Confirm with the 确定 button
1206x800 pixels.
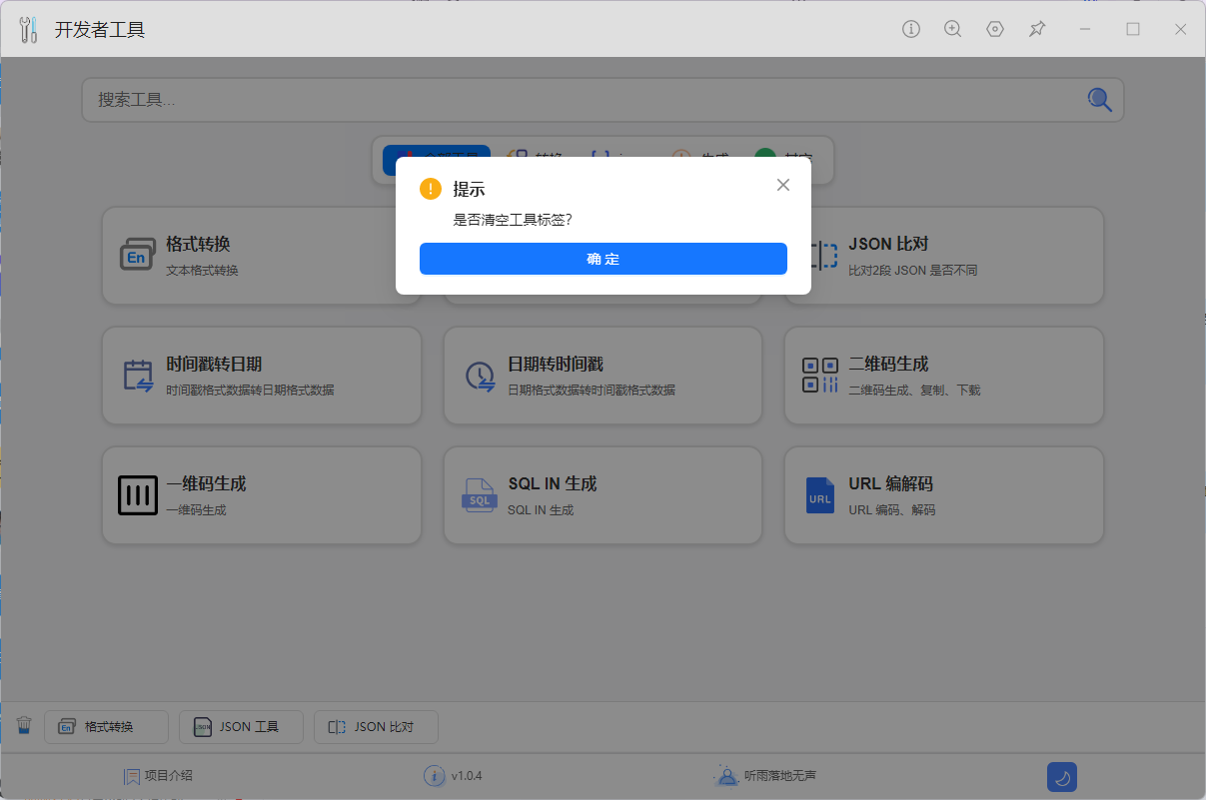603,259
